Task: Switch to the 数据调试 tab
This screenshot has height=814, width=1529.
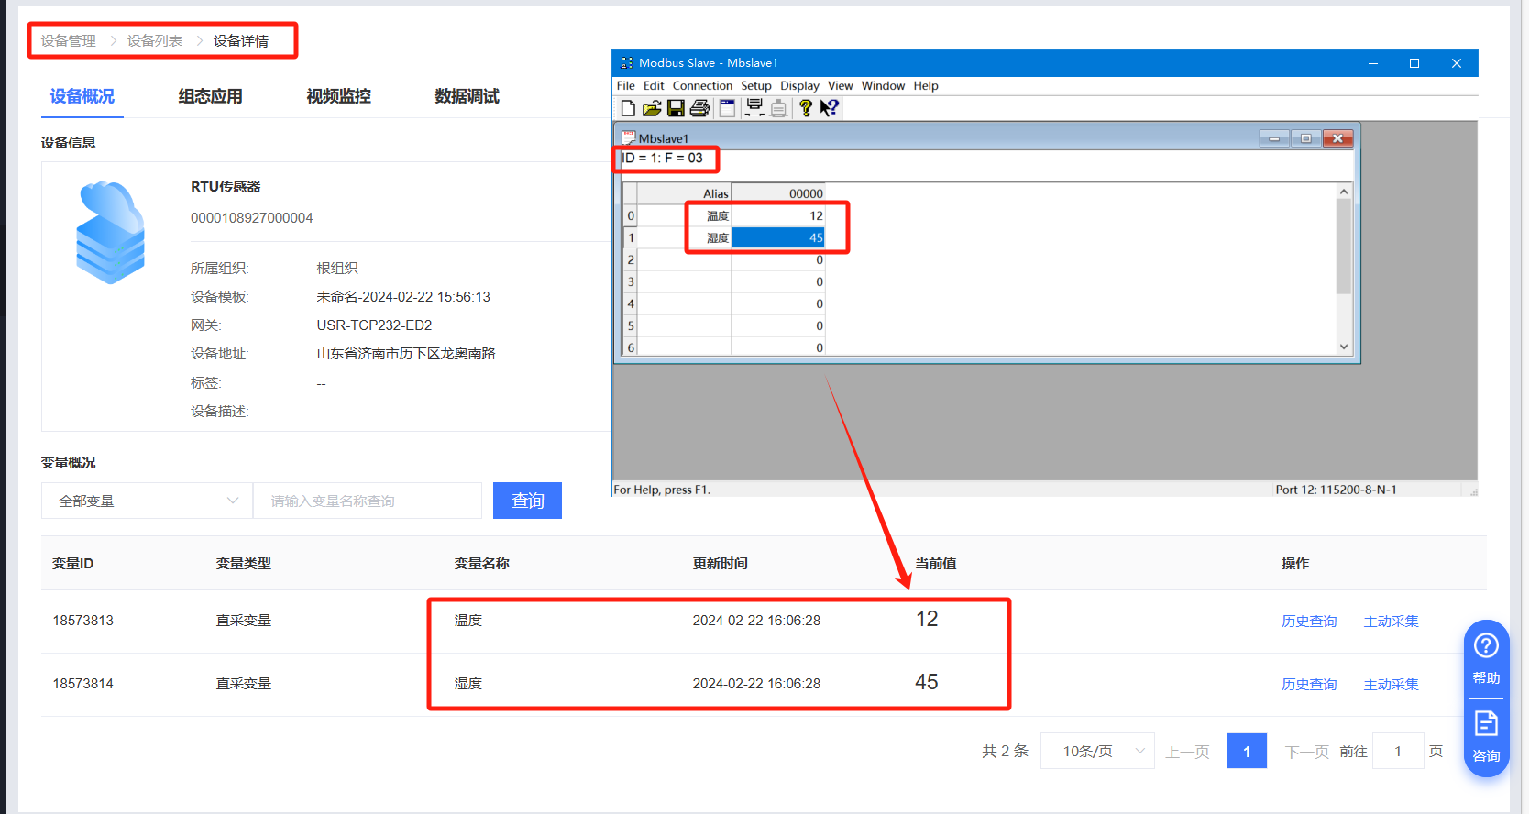Action: pos(467,96)
